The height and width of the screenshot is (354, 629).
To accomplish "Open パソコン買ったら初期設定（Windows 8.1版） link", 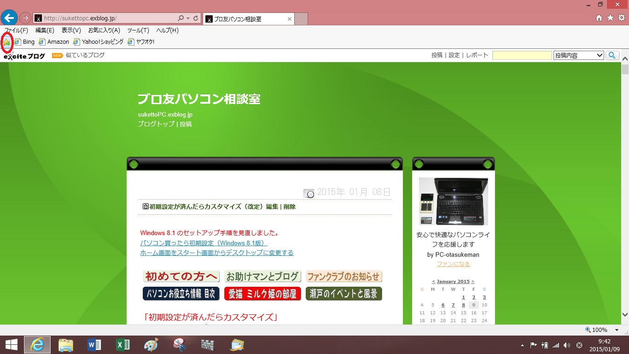I will [204, 243].
